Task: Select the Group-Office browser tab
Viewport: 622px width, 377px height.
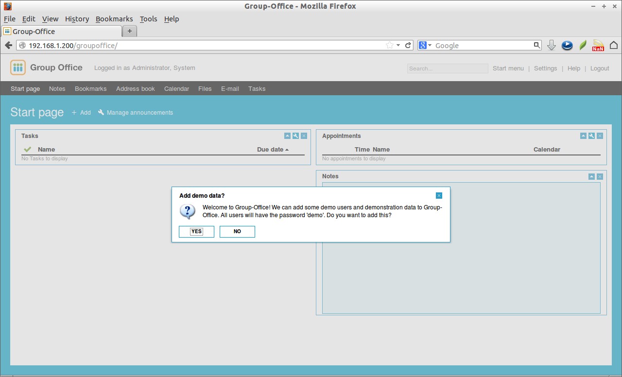Action: [x=61, y=31]
